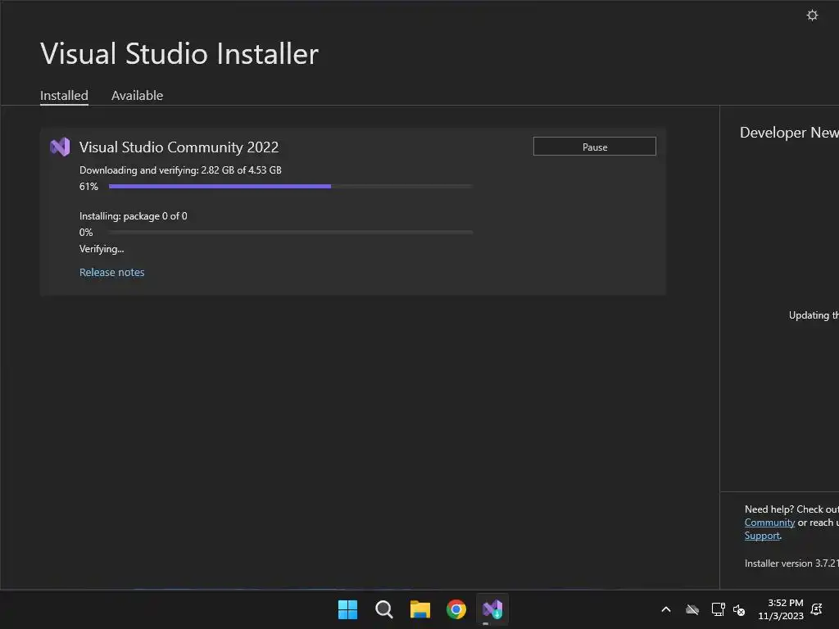Switch to the Installed tab
Viewport: 839px width, 629px height.
point(64,96)
